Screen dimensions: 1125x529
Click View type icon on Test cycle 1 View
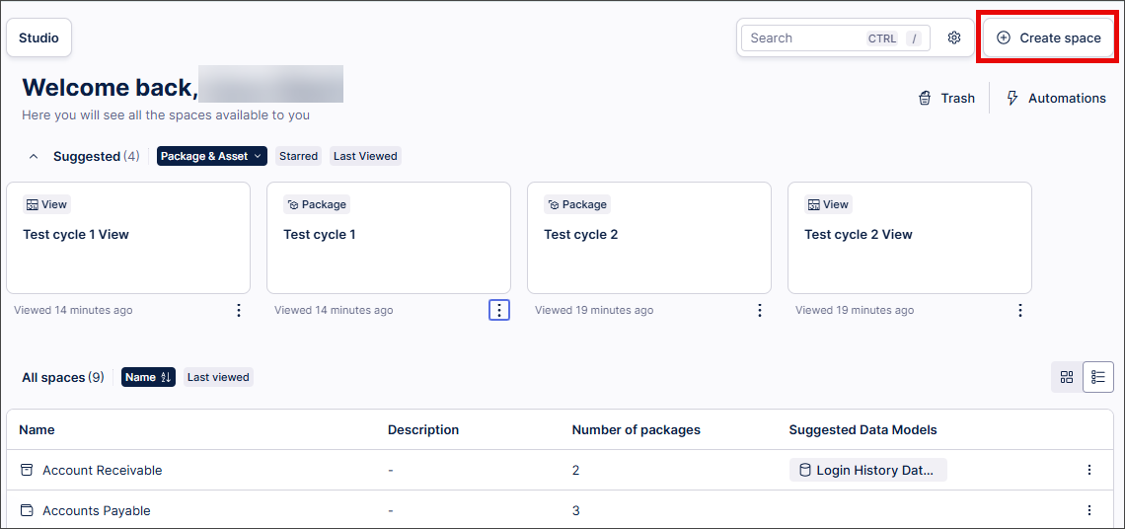click(x=33, y=204)
